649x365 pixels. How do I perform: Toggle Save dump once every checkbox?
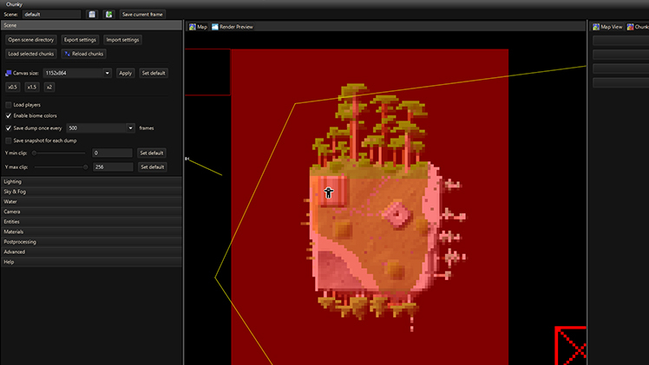pyautogui.click(x=9, y=127)
